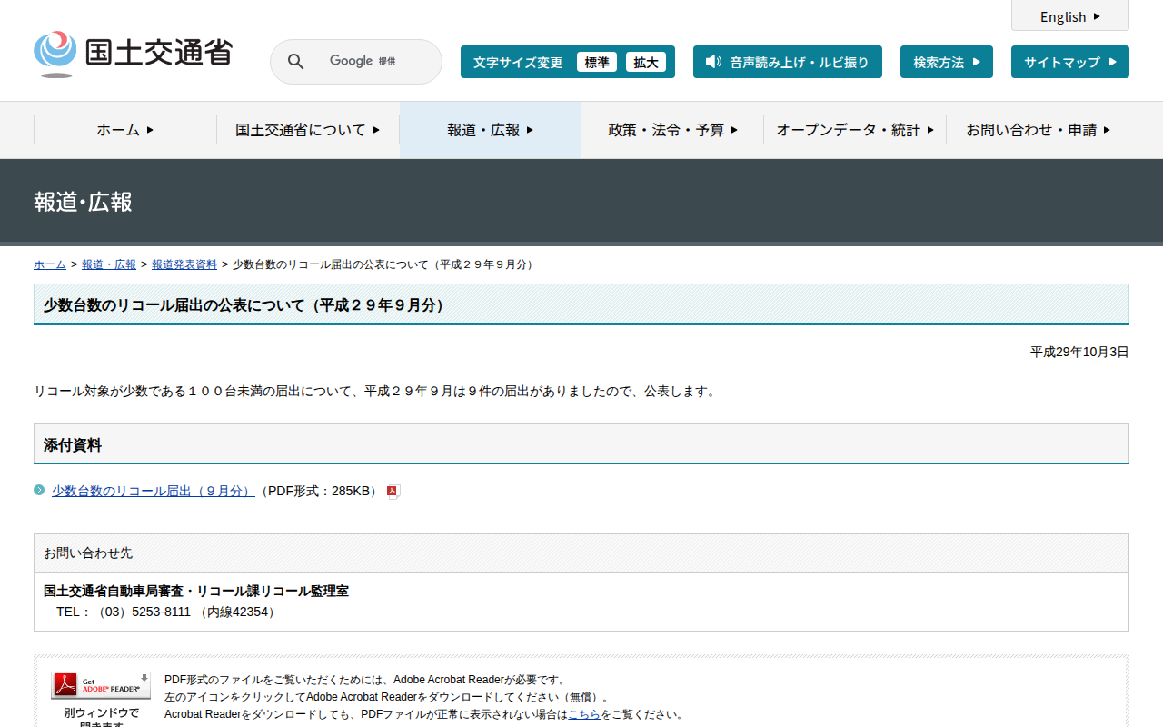Switch the site to English
This screenshot has width=1163, height=727.
1069,16
